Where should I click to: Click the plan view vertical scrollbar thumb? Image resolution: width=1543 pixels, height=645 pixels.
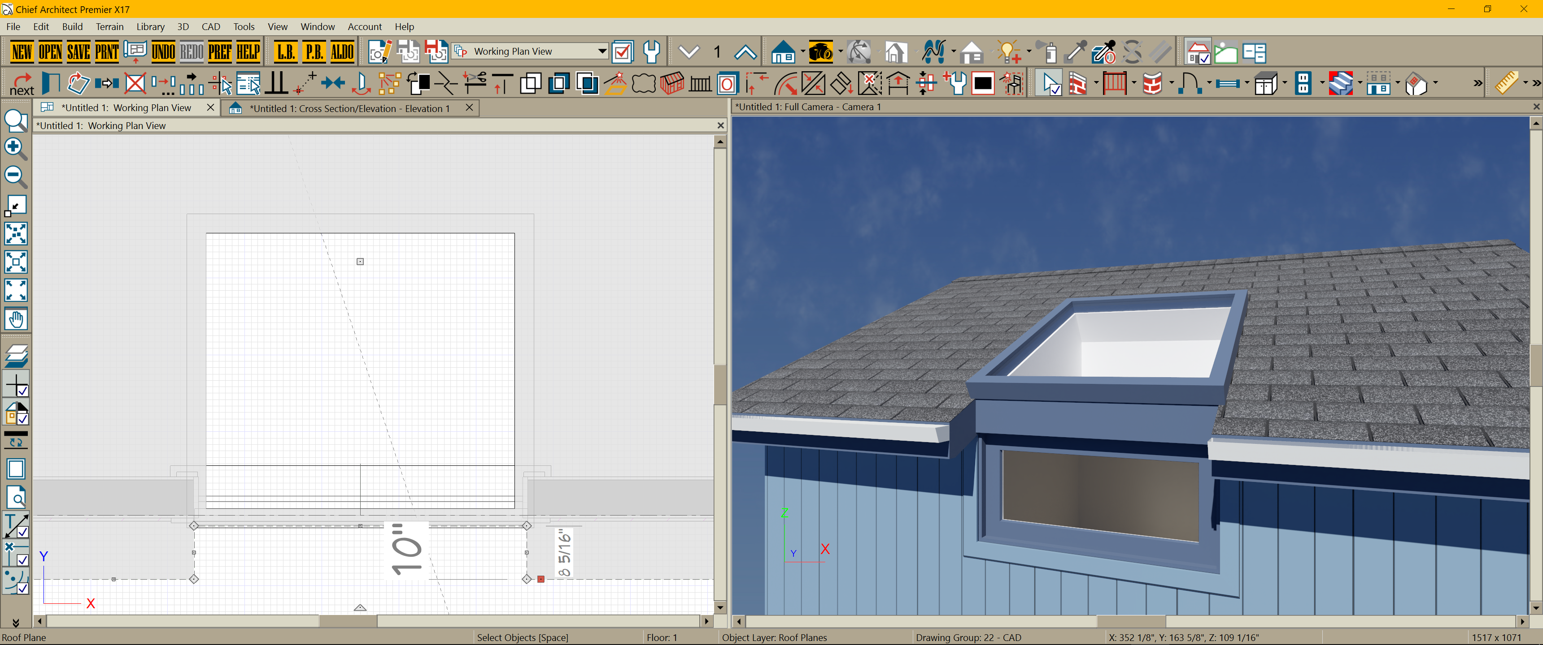click(x=720, y=384)
